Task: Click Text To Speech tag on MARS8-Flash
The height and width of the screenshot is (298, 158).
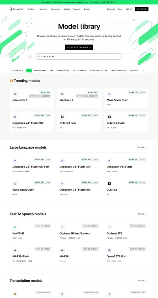Action: (43, 249)
